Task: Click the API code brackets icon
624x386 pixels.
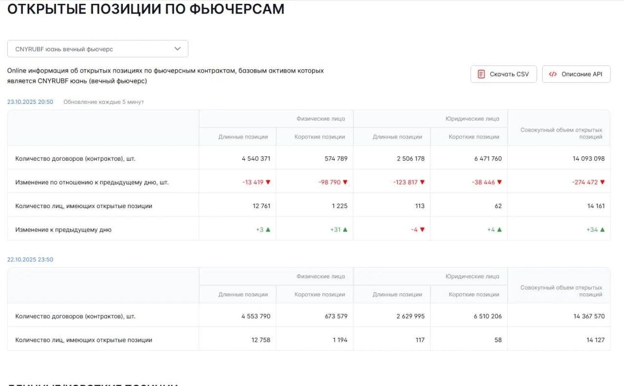Action: point(552,74)
